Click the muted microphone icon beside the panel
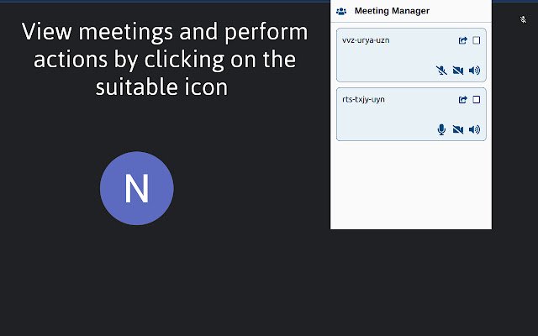This screenshot has height=336, width=538. click(x=523, y=19)
